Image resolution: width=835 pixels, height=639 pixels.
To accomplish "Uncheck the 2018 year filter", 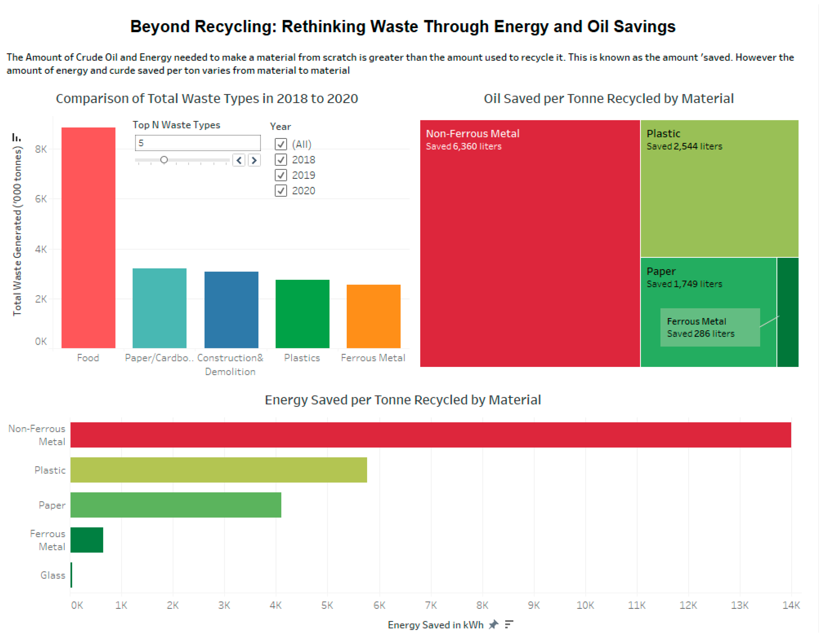I will (281, 160).
